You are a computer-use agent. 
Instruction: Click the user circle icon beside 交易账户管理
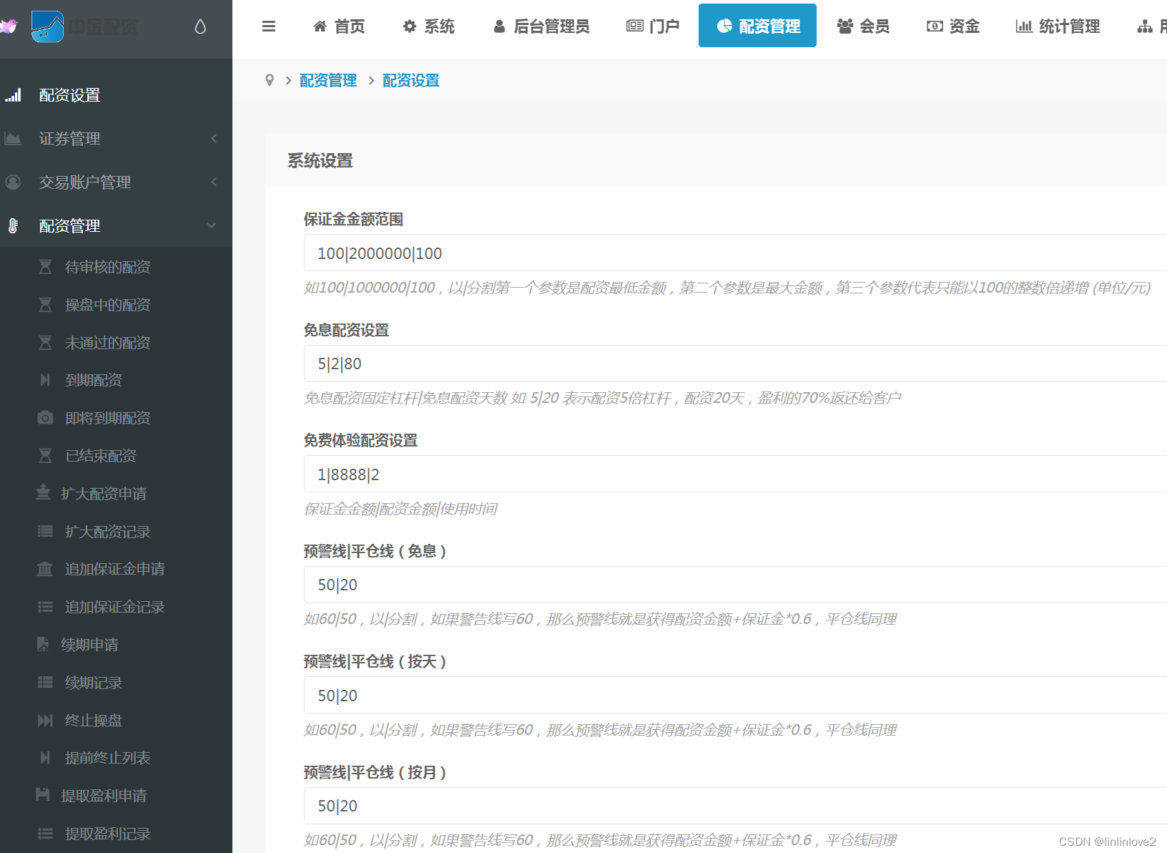click(x=13, y=182)
